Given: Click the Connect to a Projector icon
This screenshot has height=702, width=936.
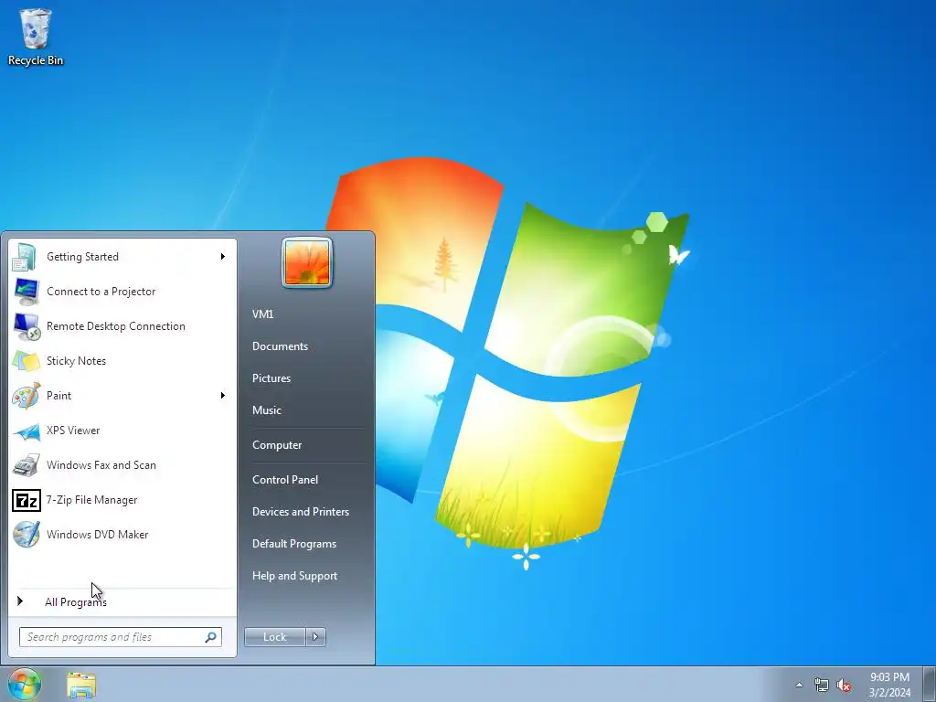Looking at the screenshot, I should tap(26, 292).
